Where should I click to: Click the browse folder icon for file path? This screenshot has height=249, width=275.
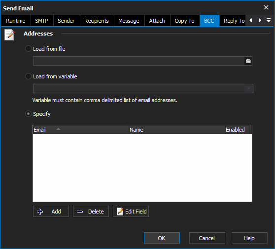click(x=248, y=61)
